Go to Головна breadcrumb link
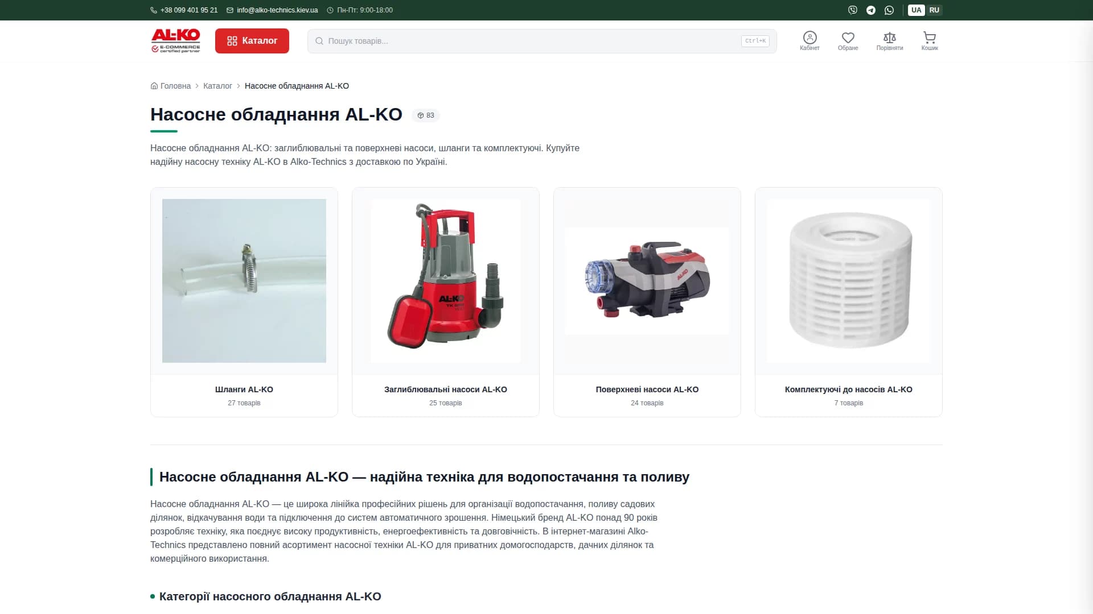This screenshot has width=1093, height=614. click(175, 86)
